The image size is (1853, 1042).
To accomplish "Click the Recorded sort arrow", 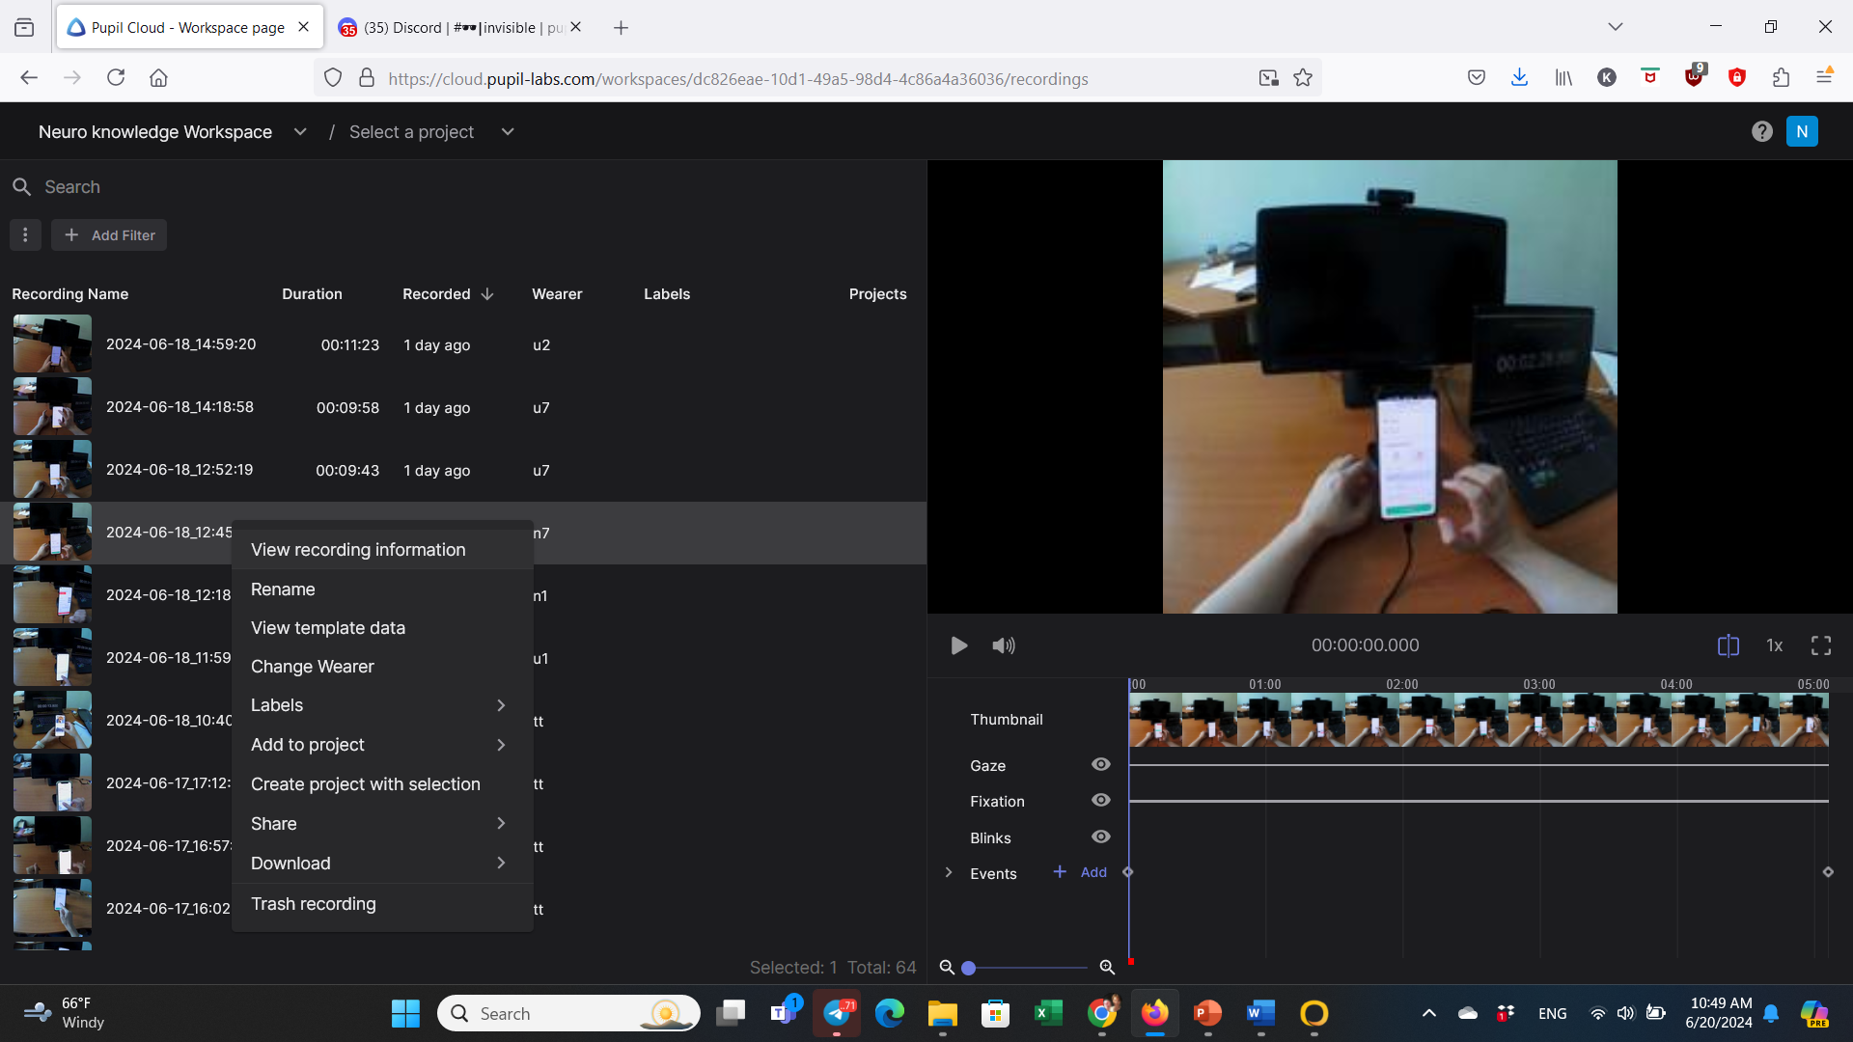I will tap(487, 293).
